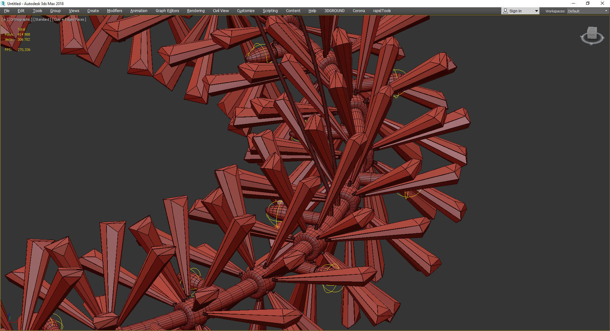Open the Group menu
This screenshot has height=331, width=610.
[x=55, y=11]
